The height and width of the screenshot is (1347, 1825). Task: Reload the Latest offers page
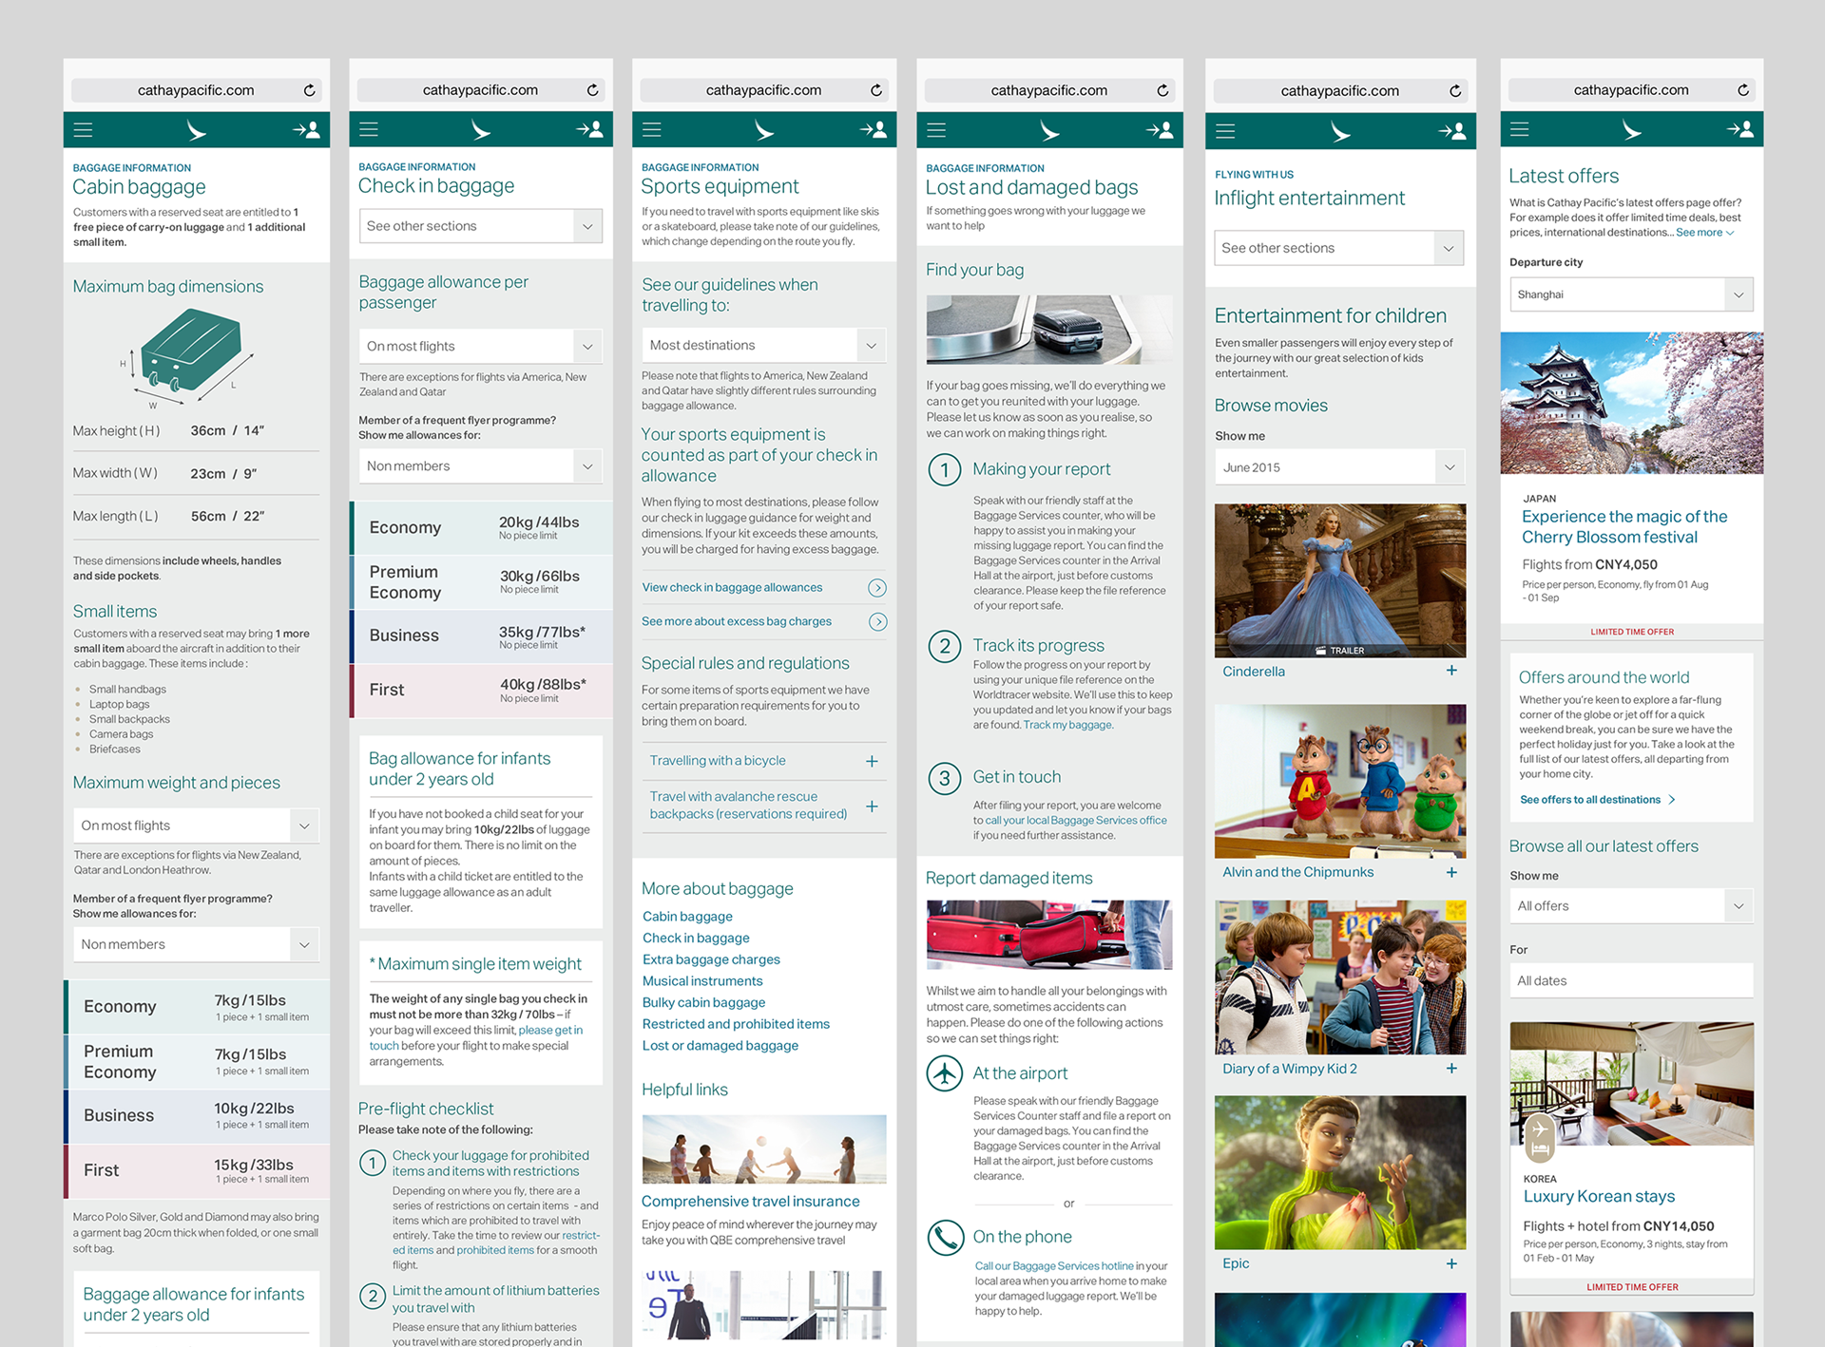click(1742, 90)
